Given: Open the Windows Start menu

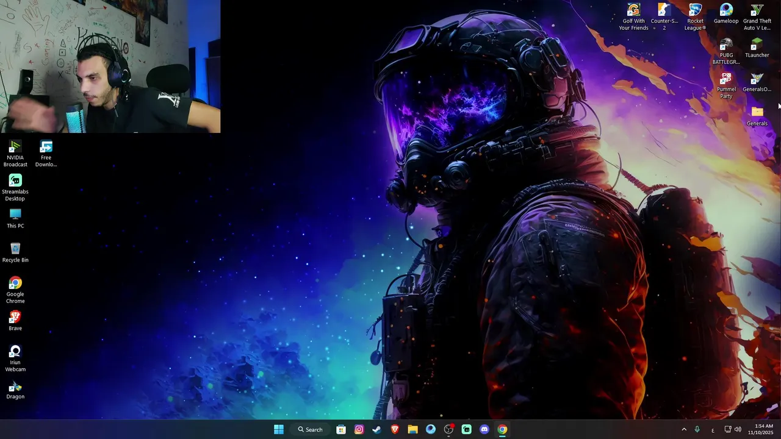Looking at the screenshot, I should point(279,429).
